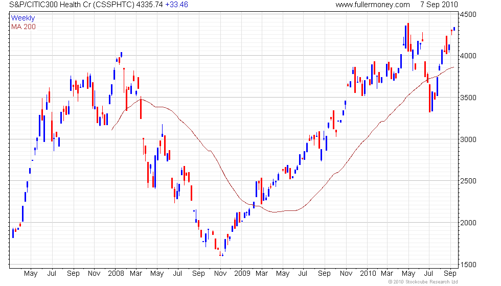
Task: Click the 'Nov' label just before 2010
Action: click(346, 274)
